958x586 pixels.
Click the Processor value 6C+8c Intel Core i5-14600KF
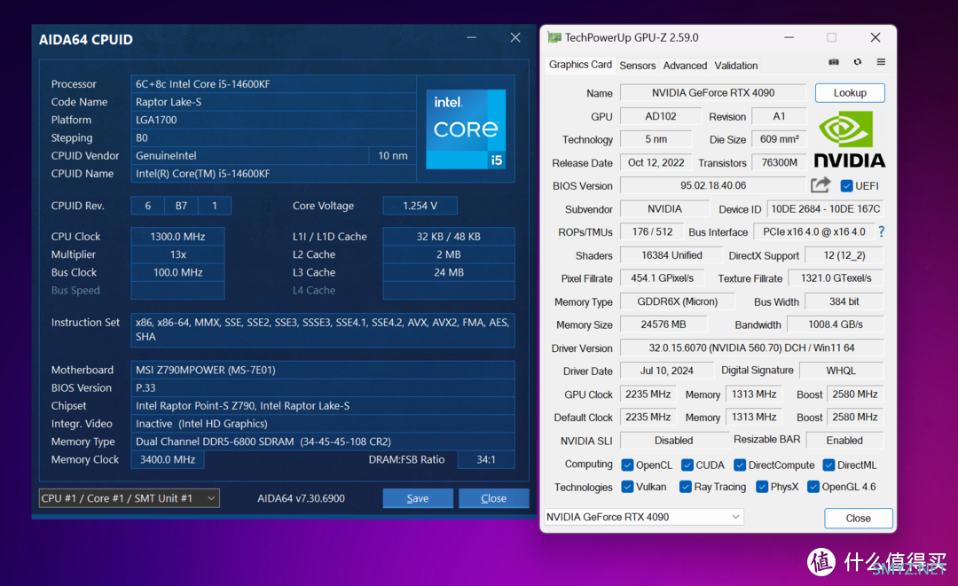273,84
